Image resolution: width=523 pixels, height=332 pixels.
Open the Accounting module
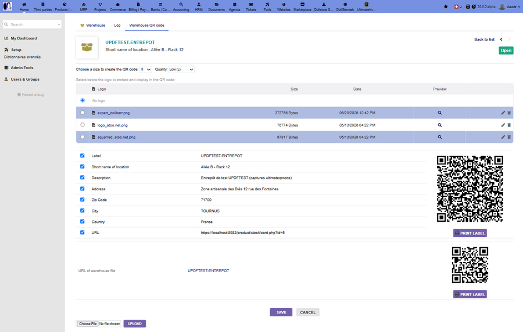point(181,6)
